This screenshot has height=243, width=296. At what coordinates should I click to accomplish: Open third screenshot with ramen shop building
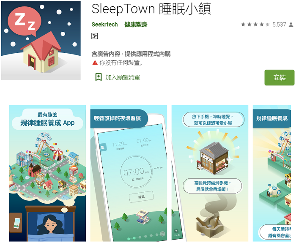point(210,173)
